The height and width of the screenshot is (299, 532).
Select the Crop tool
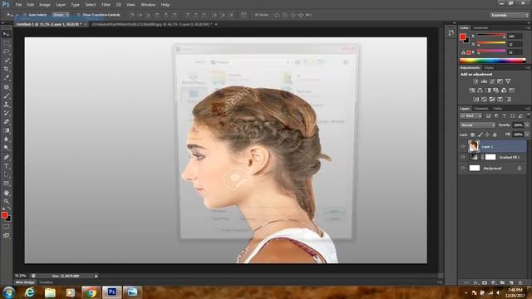[x=6, y=69]
